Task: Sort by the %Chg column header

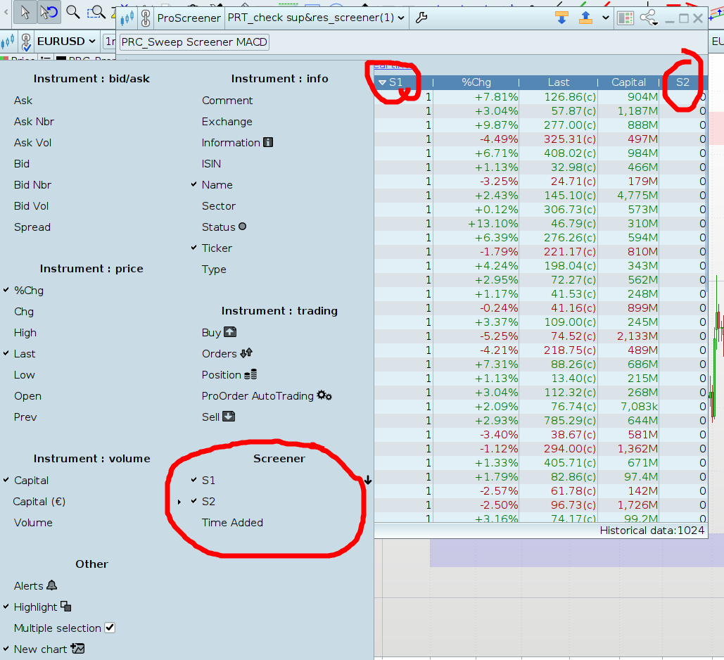Action: point(476,82)
